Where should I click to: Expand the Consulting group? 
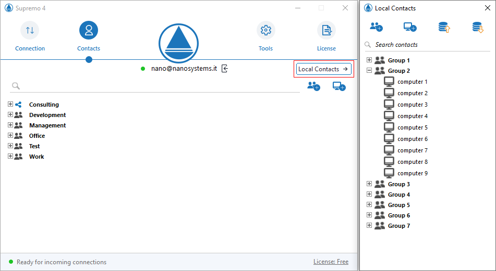(x=10, y=104)
